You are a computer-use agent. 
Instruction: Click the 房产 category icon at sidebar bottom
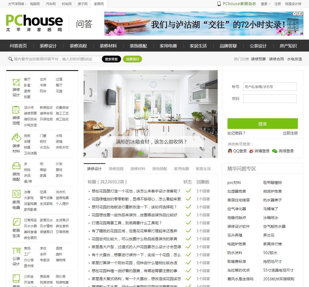[16, 278]
